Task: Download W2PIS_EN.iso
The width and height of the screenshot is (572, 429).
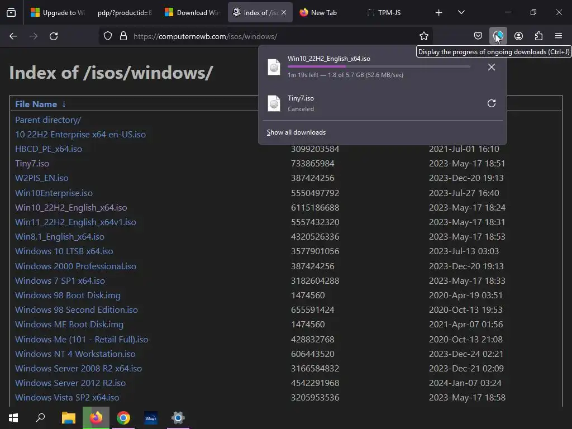Action: pos(41,178)
